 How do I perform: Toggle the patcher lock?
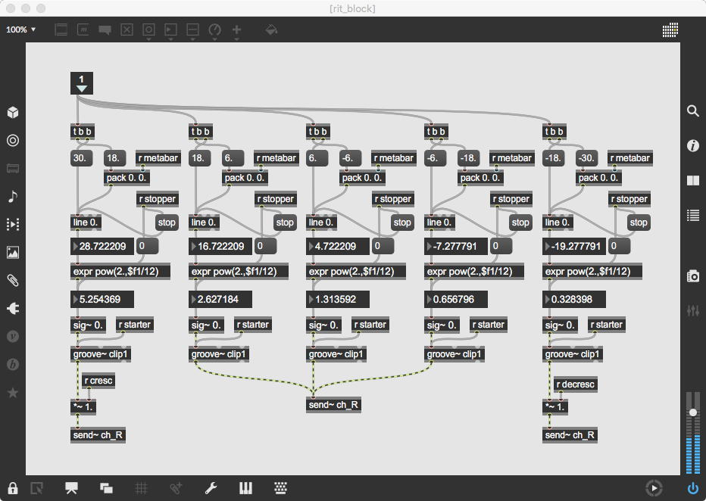13,488
